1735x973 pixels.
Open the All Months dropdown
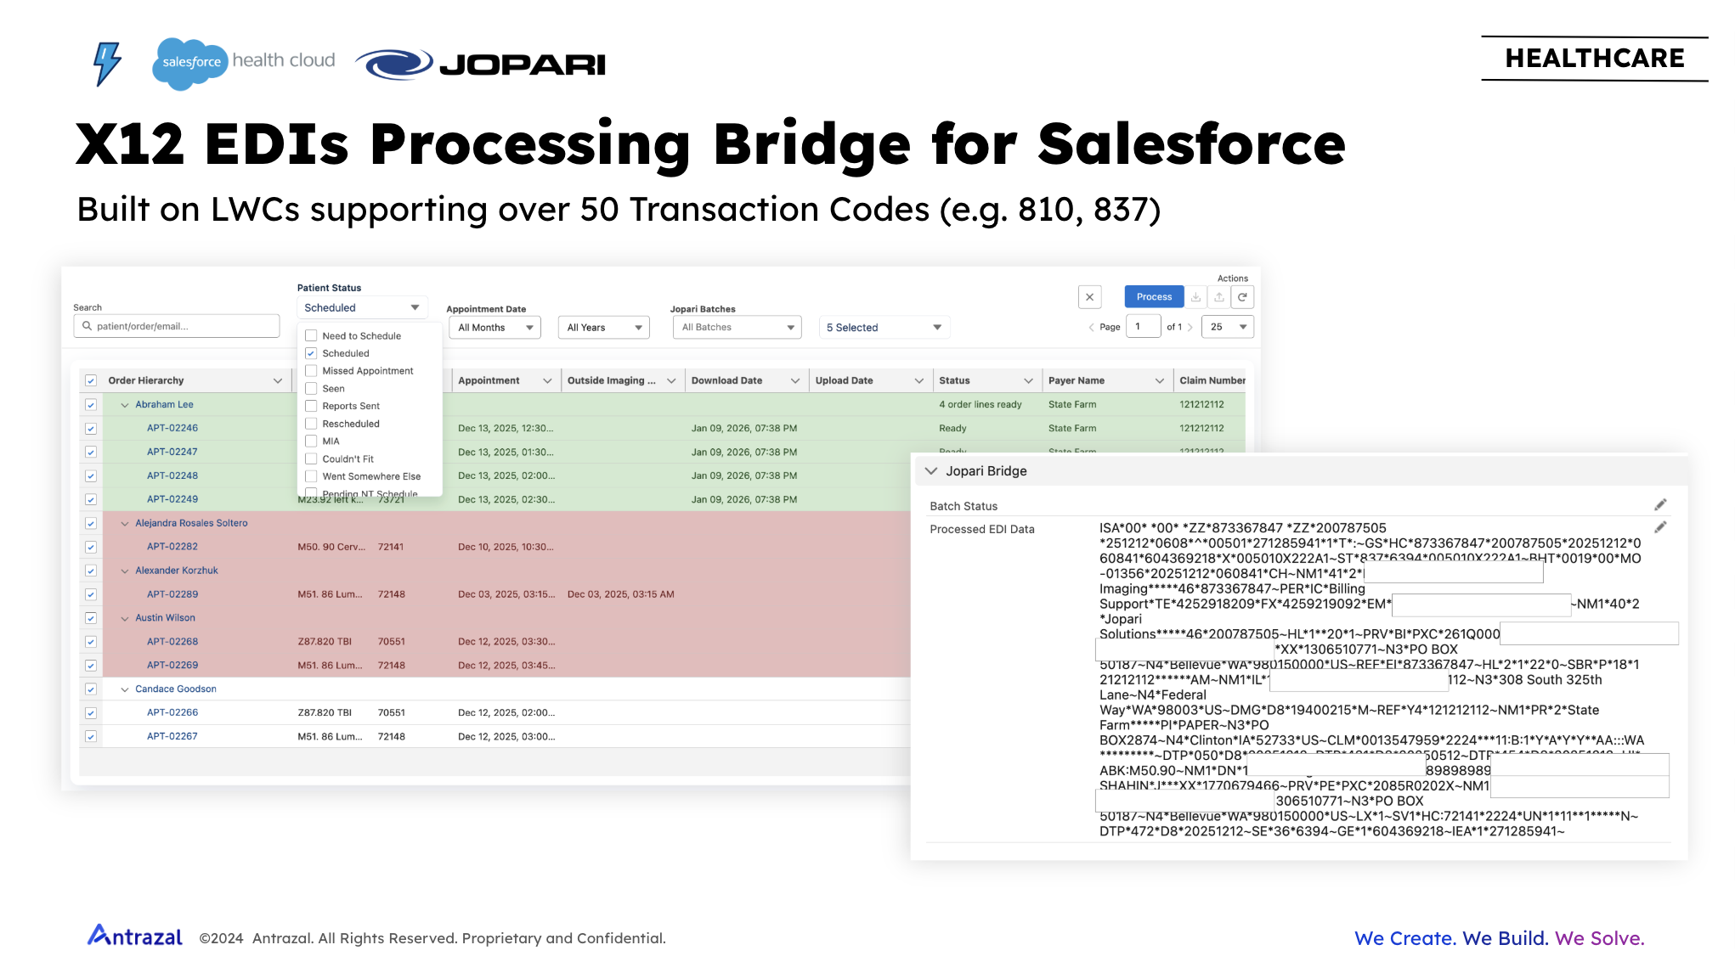pyautogui.click(x=495, y=328)
